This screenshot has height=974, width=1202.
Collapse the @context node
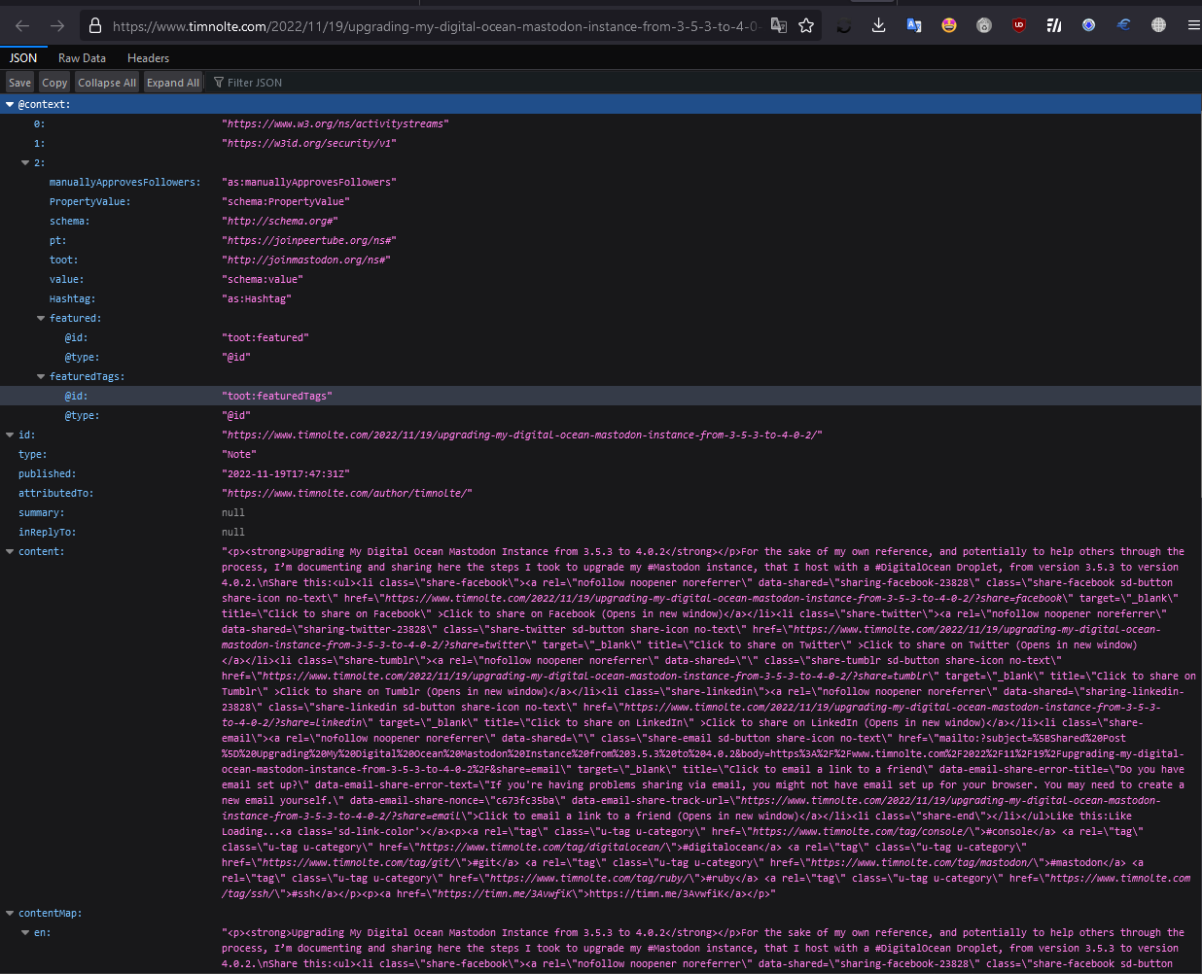10,104
